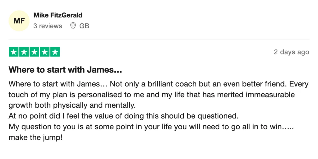
Task: Click the fourth green rating star
Action: (x=45, y=52)
